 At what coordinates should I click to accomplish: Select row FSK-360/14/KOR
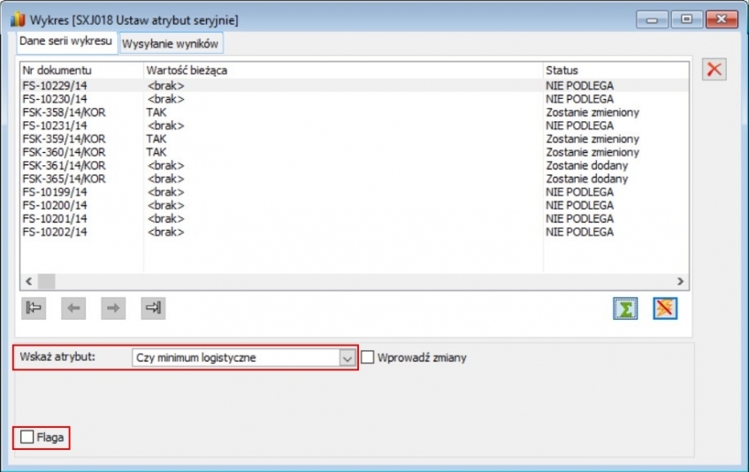[x=355, y=152]
